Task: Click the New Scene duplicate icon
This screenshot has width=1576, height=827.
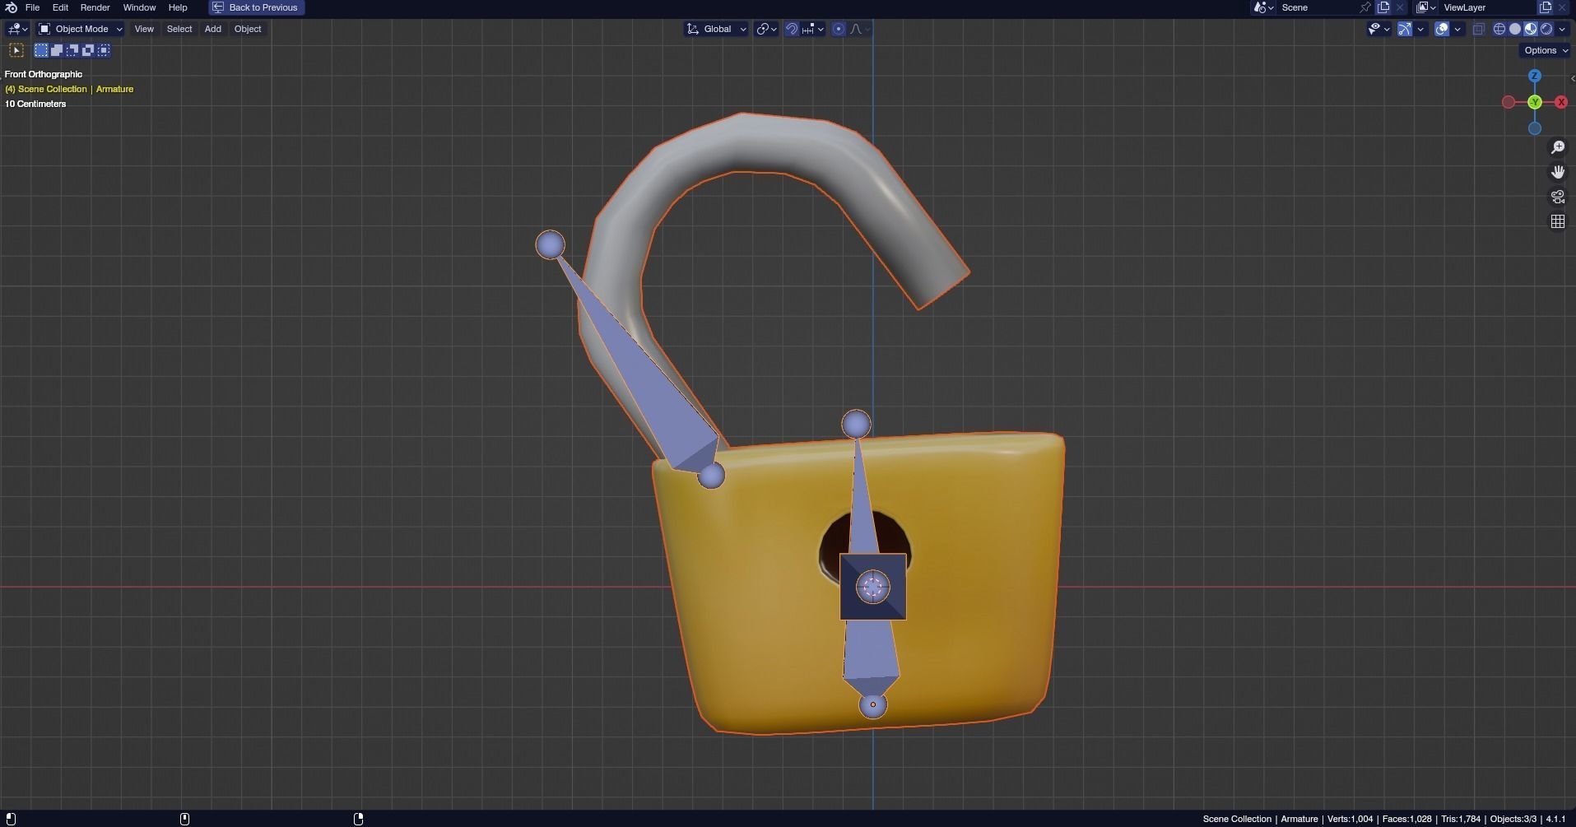Action: pyautogui.click(x=1383, y=7)
